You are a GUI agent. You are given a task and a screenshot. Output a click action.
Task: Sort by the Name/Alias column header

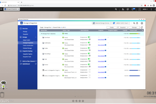(x=44, y=30)
